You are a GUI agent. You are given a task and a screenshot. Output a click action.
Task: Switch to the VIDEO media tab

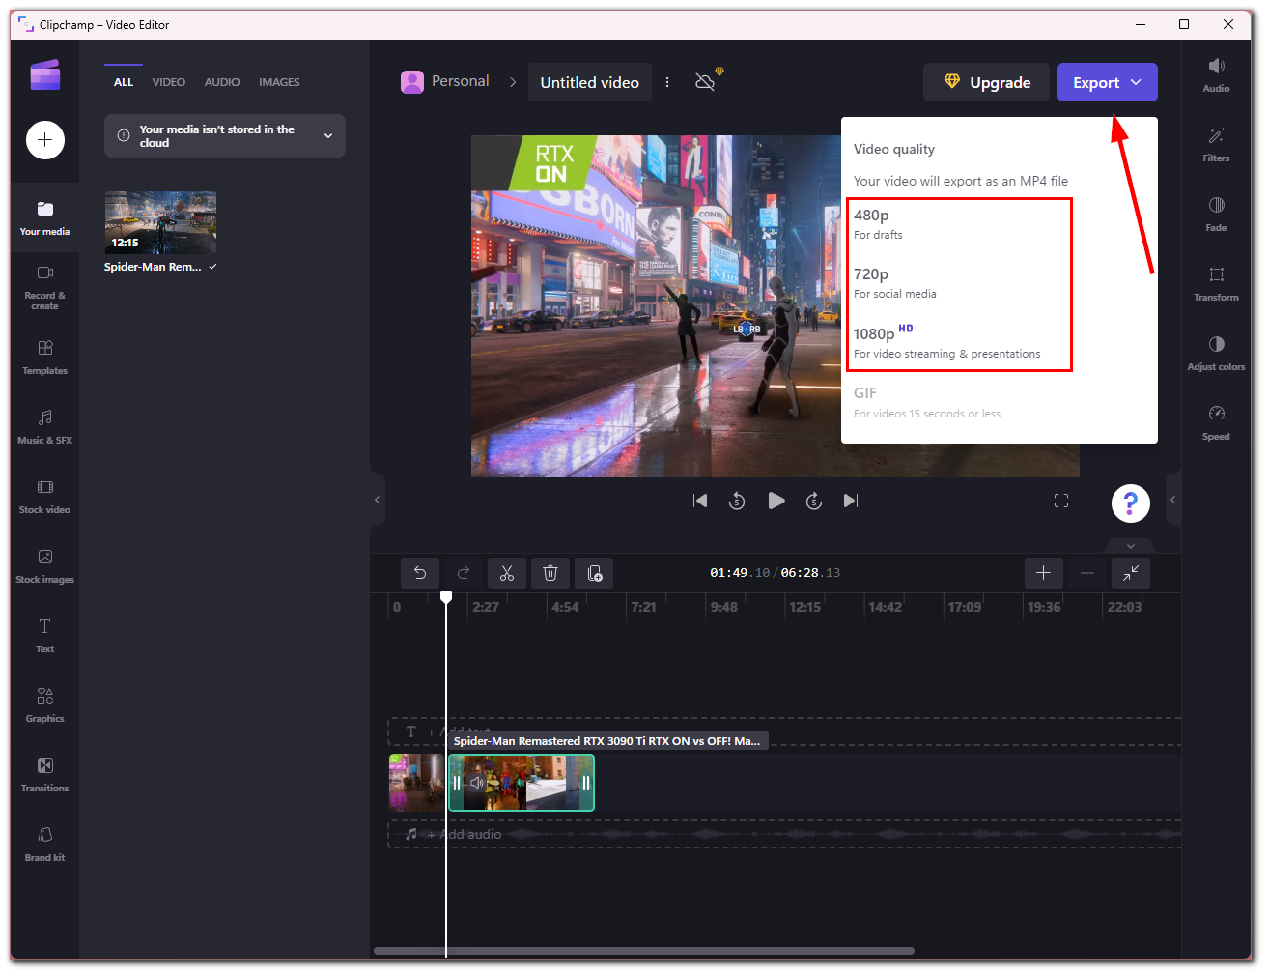[169, 82]
